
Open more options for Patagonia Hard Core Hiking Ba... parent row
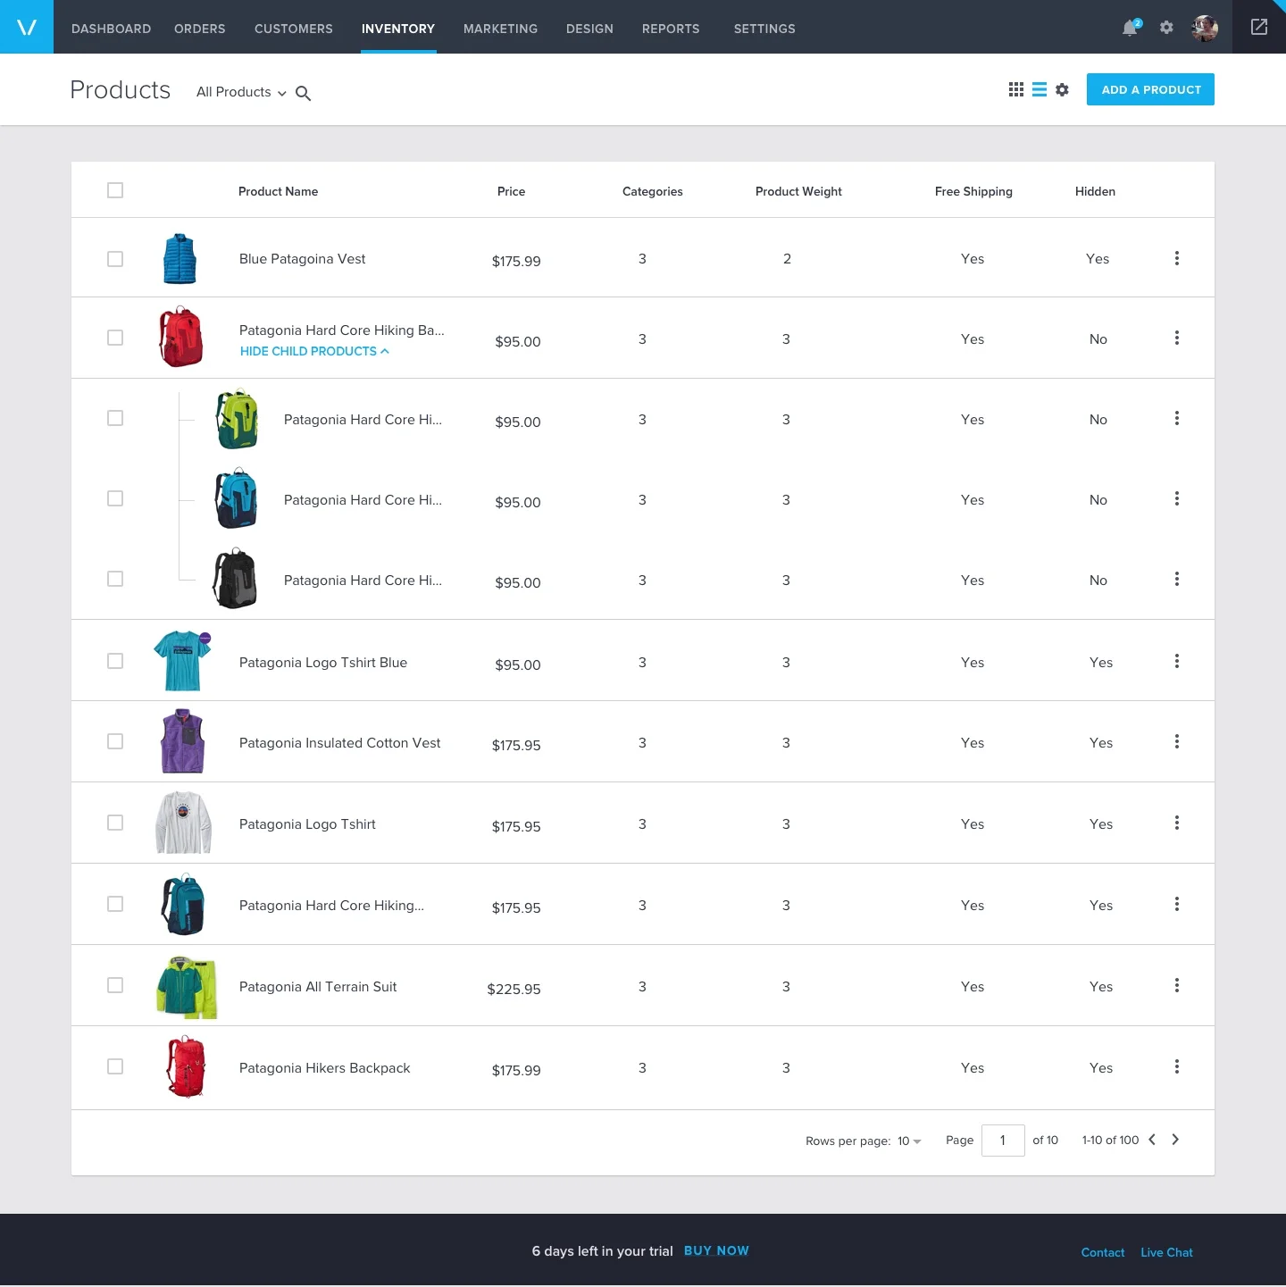point(1177,338)
